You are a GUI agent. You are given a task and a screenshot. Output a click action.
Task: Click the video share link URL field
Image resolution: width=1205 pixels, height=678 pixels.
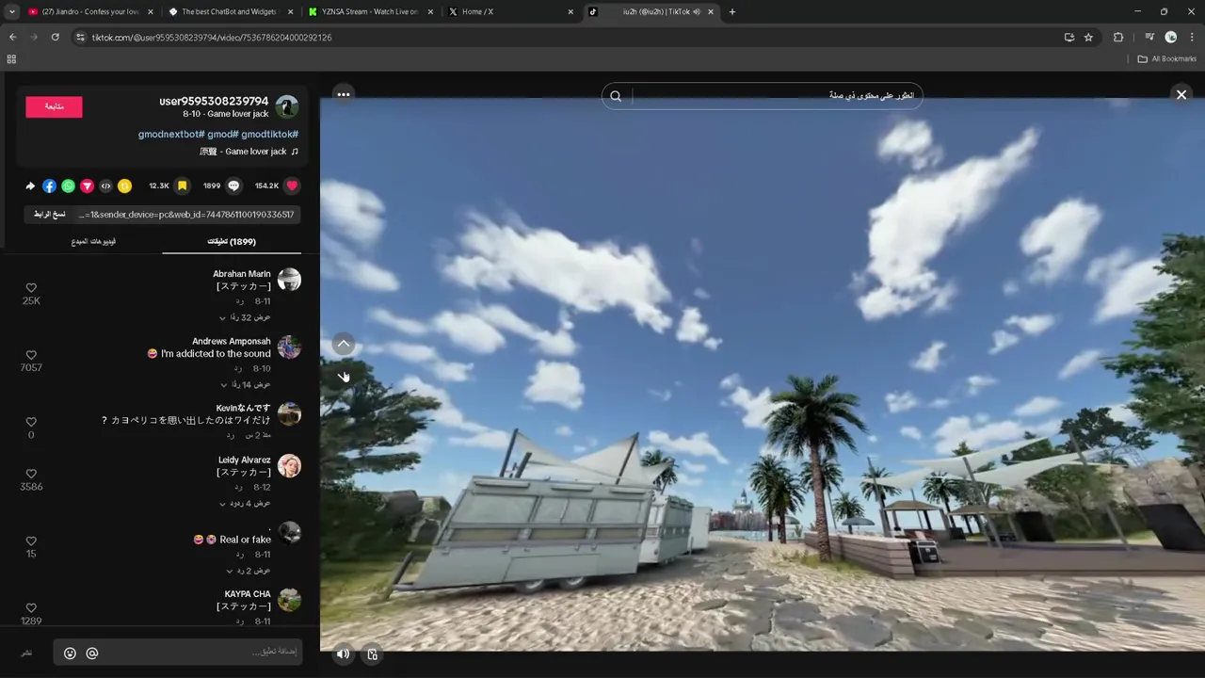(187, 215)
